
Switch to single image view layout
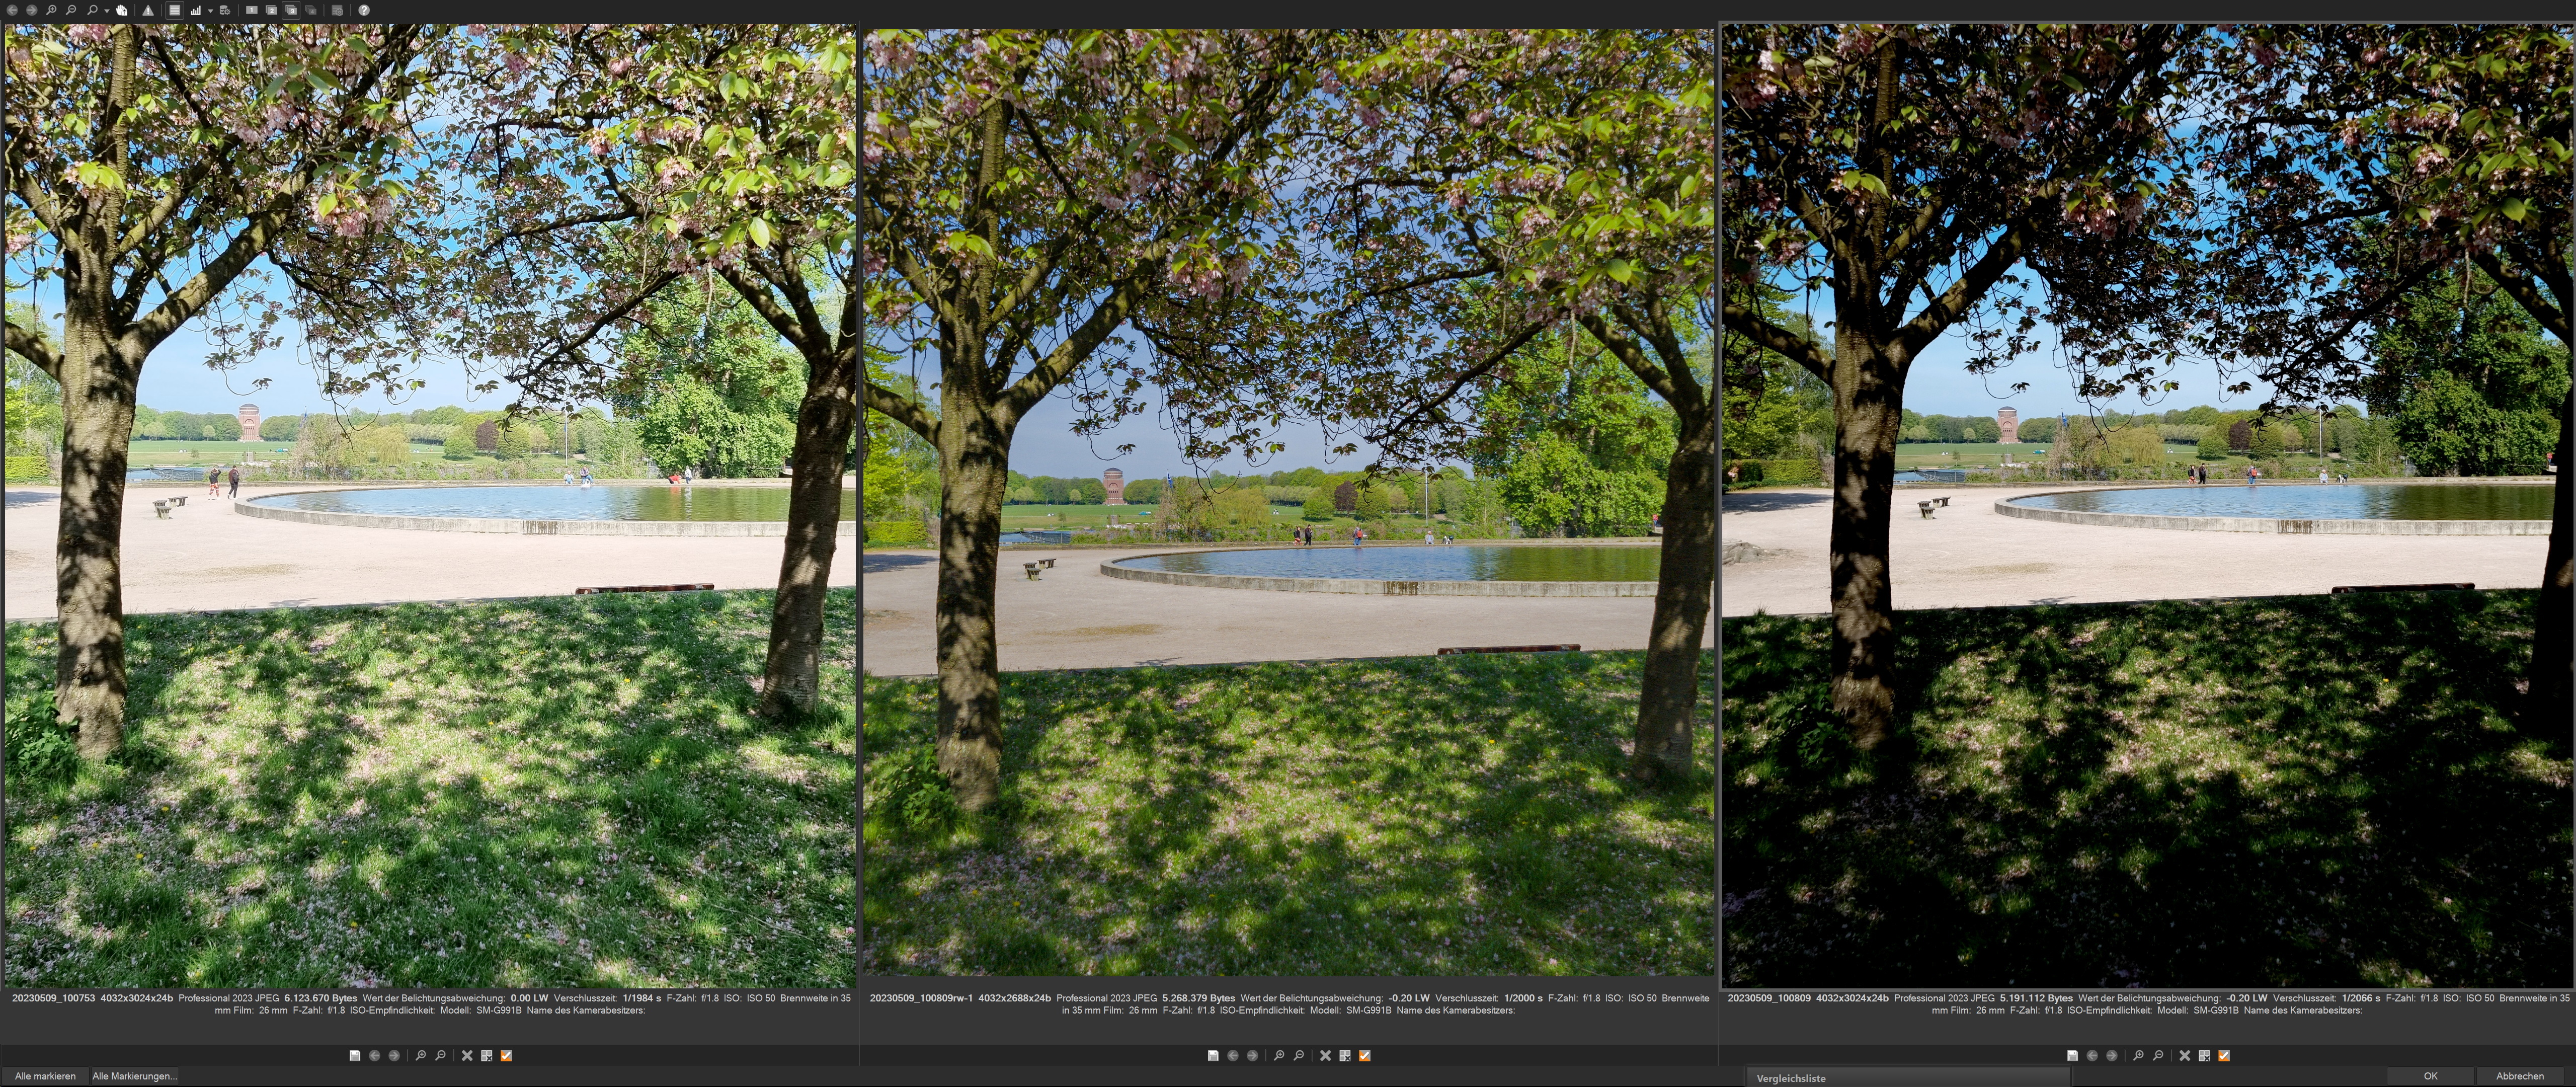point(252,10)
